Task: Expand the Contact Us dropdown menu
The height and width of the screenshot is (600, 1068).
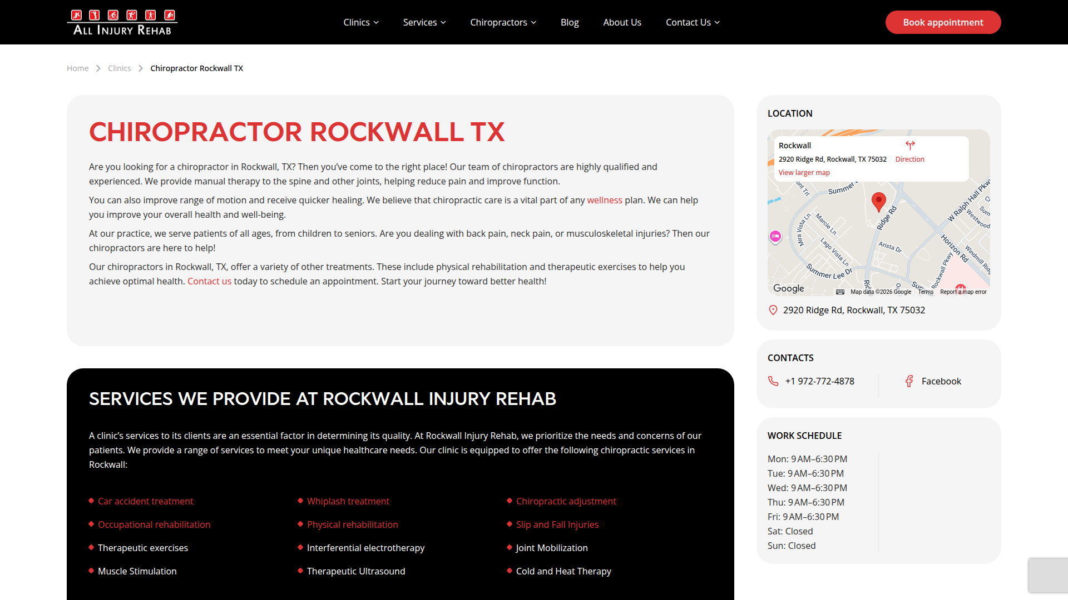Action: tap(693, 22)
